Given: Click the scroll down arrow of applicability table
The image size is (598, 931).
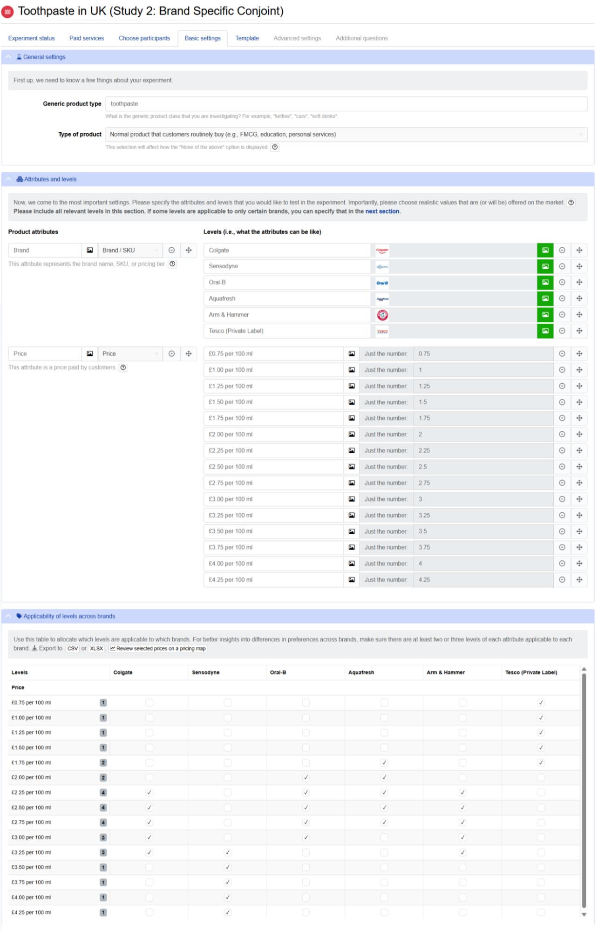Looking at the screenshot, I should tap(584, 914).
